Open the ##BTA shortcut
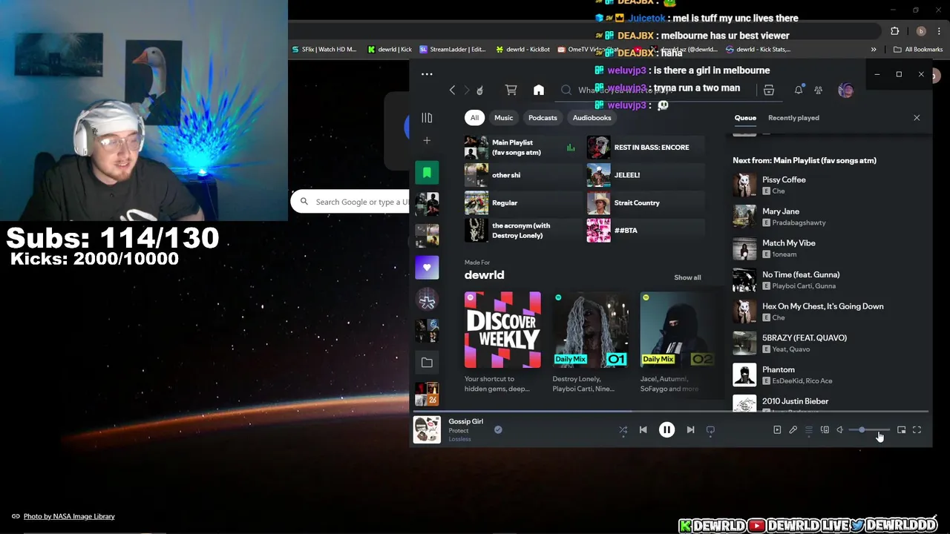The image size is (950, 534). pyautogui.click(x=645, y=231)
